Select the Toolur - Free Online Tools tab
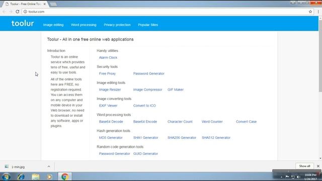This screenshot has height=181, width=322. [25, 4]
